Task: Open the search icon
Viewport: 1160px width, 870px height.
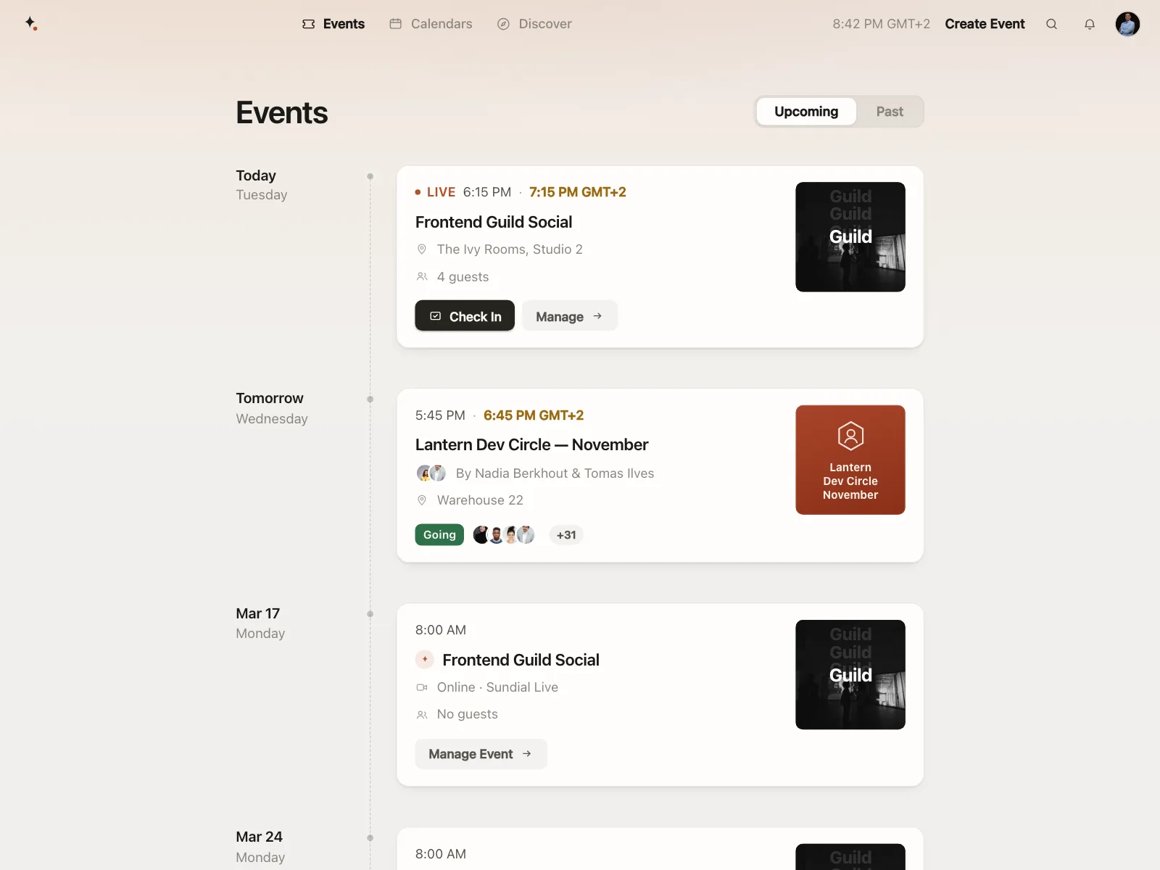Action: 1051,24
